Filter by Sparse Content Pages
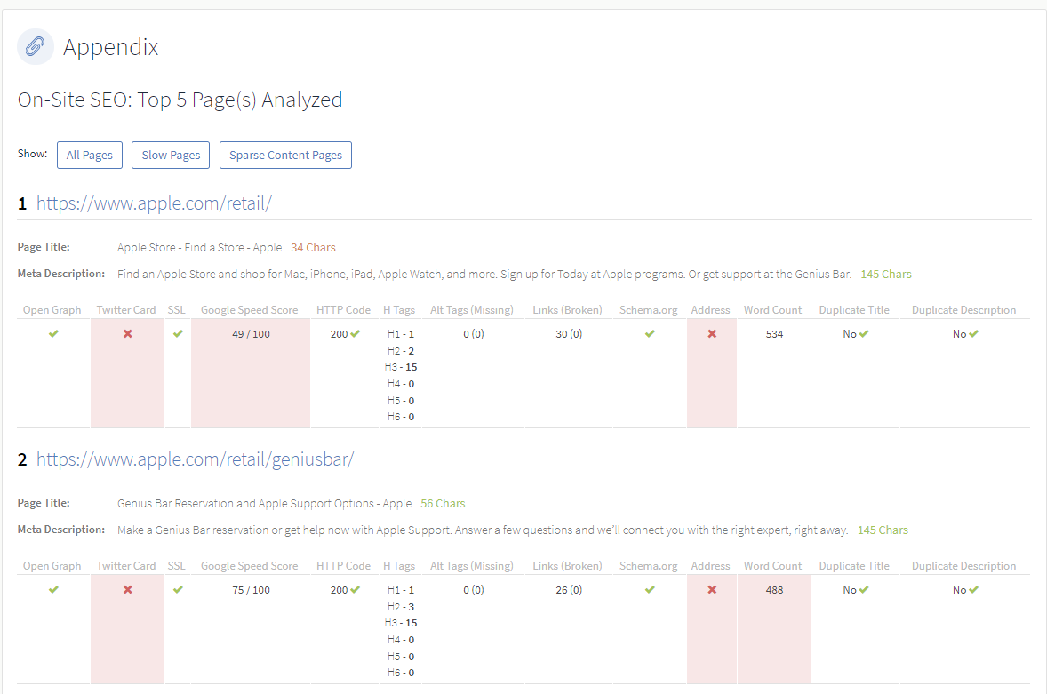Image resolution: width=1047 pixels, height=694 pixels. 285,155
